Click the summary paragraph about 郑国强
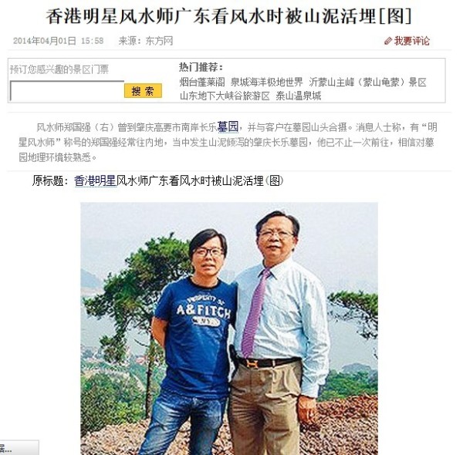The height and width of the screenshot is (455, 463). coord(228,142)
